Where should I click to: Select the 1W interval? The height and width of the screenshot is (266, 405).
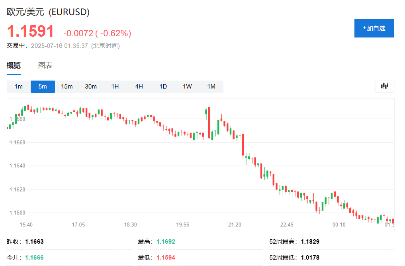[x=187, y=87]
